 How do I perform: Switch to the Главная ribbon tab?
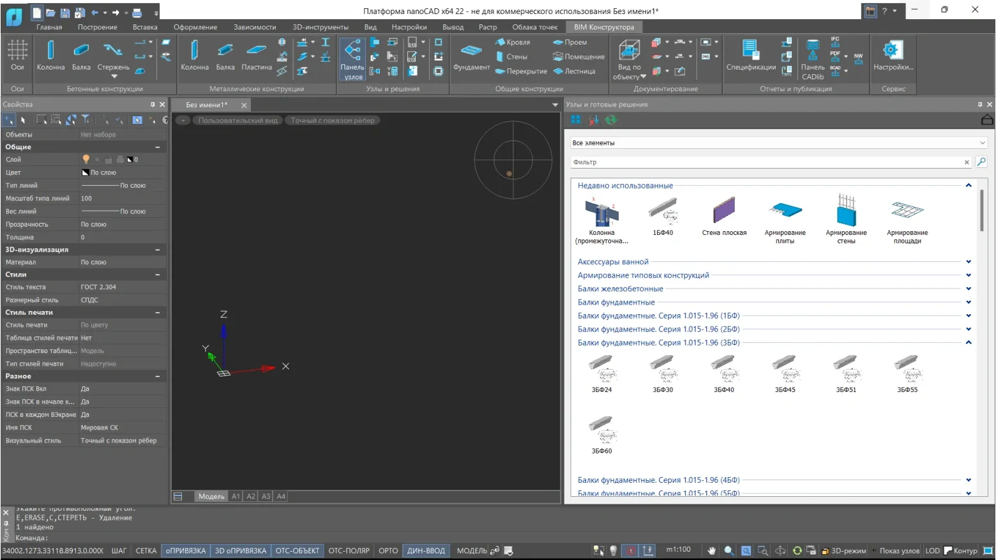pos(49,27)
